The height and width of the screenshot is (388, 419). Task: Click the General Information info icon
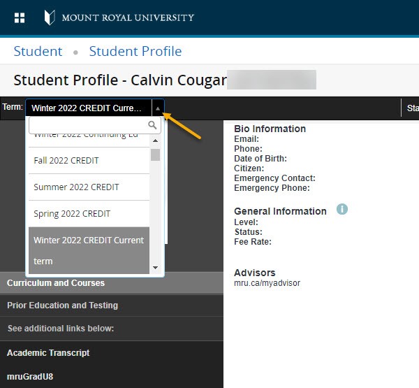point(342,209)
